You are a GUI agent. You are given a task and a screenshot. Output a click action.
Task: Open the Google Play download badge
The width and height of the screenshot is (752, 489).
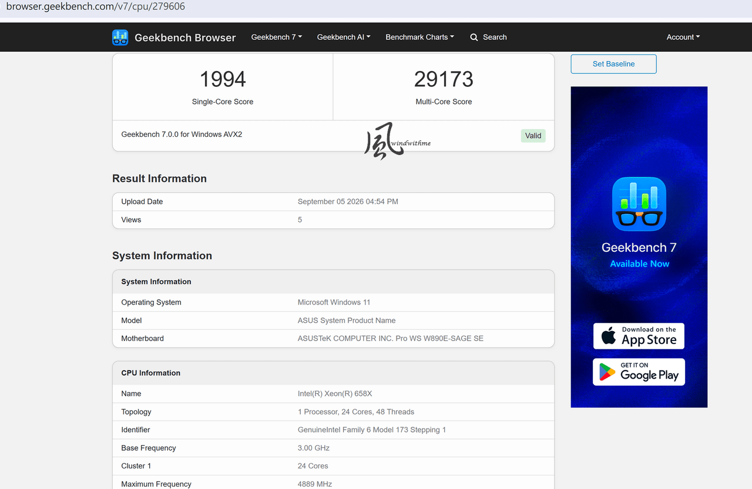click(x=639, y=372)
